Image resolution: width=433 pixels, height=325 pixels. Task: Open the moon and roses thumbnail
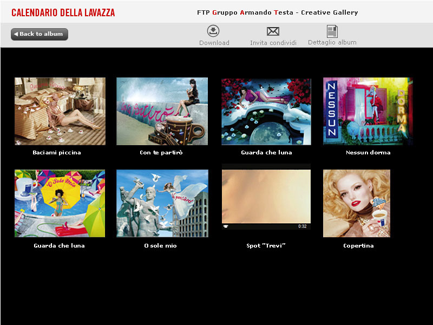point(266,112)
